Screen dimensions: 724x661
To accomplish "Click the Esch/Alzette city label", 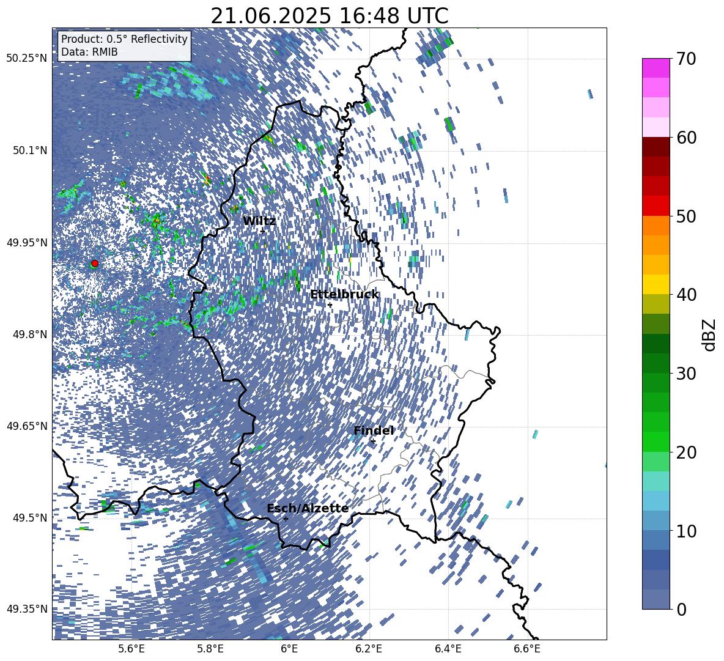I will 308,509.
